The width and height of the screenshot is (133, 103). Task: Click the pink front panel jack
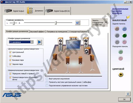tap(121, 58)
